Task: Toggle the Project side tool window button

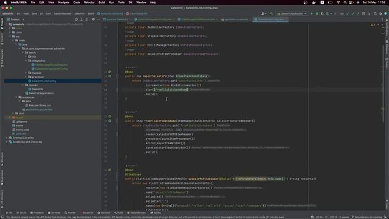Action: [x=2, y=23]
